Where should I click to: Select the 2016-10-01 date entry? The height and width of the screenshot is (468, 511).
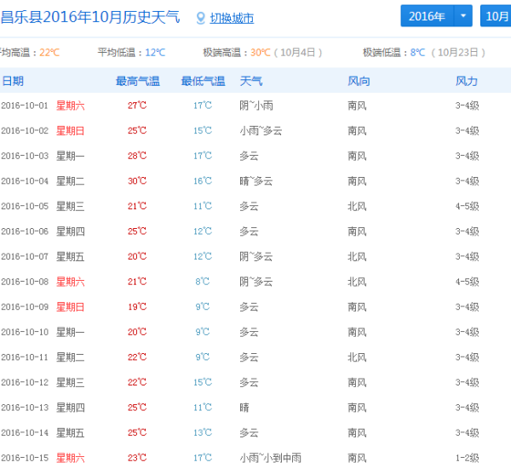(x=25, y=106)
